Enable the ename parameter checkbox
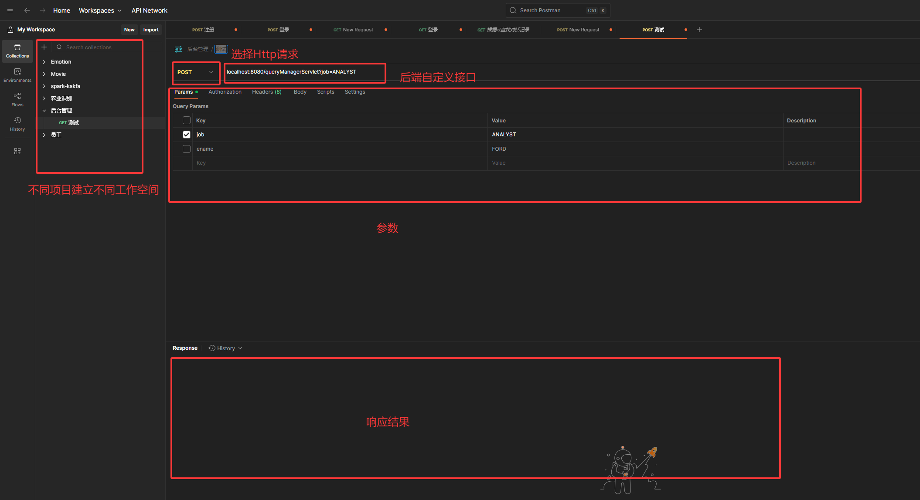 pos(187,149)
